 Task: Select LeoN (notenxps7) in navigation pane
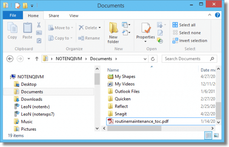click(x=37, y=114)
